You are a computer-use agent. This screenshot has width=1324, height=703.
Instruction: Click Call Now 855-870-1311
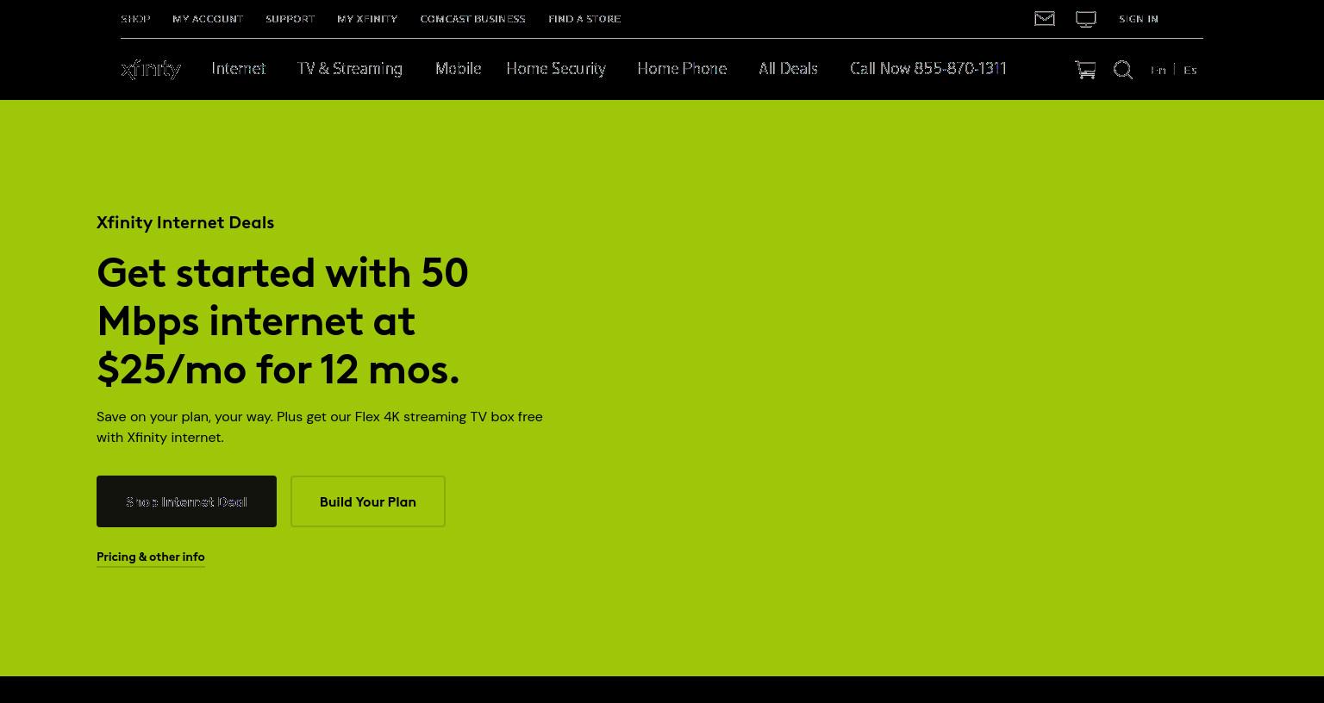(928, 68)
